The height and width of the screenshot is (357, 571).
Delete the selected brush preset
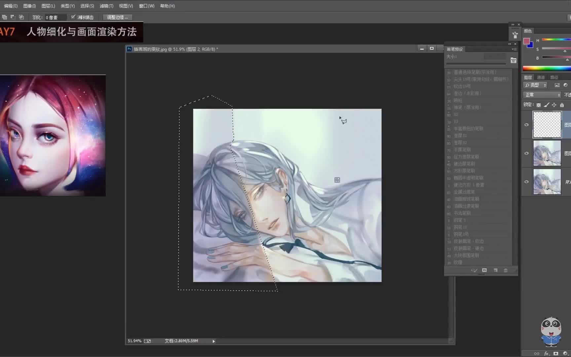point(506,270)
